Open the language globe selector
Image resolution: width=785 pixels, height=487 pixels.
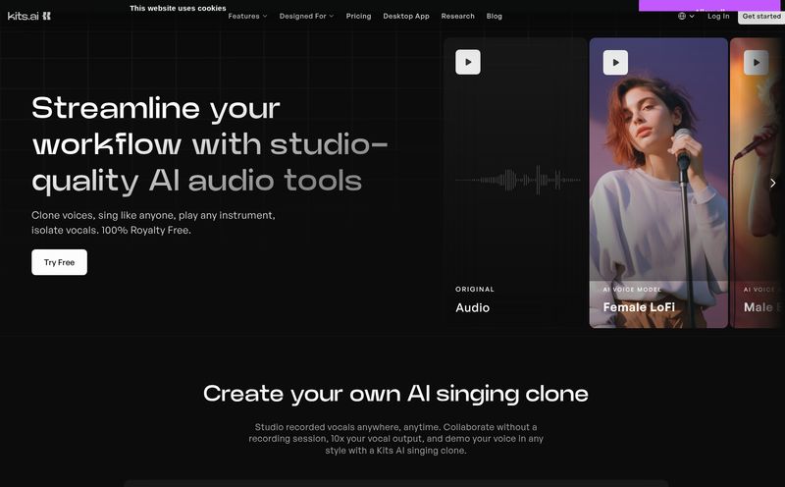686,16
